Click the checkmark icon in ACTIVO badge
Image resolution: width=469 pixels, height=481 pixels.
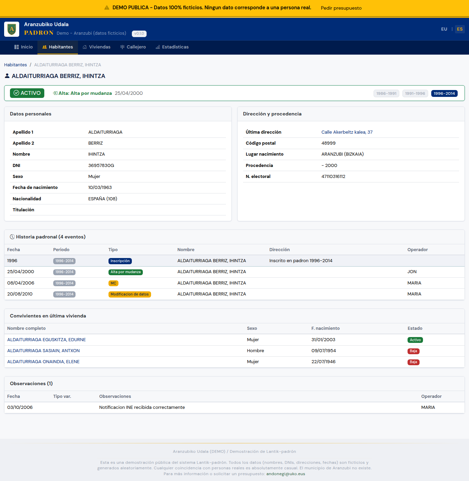(x=16, y=93)
